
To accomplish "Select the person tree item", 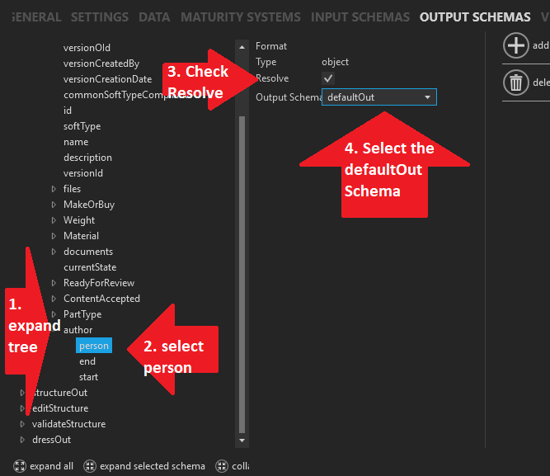I will [94, 346].
